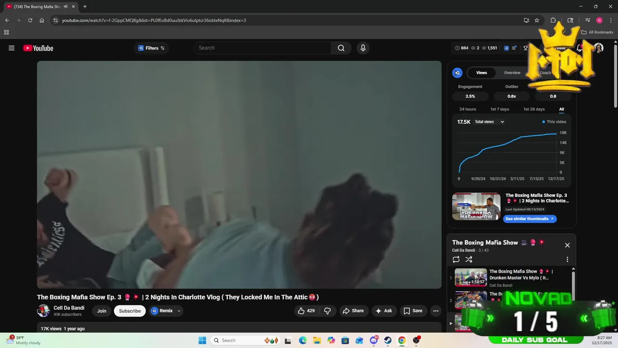Image resolution: width=618 pixels, height=348 pixels.
Task: Open Chrome profile N avatar
Action: [599, 20]
